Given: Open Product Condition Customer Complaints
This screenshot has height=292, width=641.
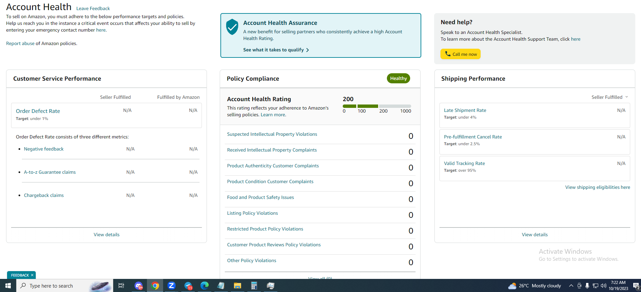Looking at the screenshot, I should [x=270, y=181].
